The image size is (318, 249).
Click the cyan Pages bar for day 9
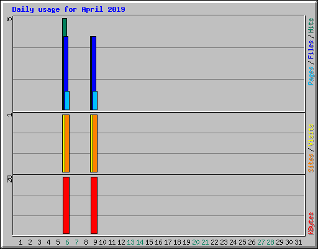[95, 100]
